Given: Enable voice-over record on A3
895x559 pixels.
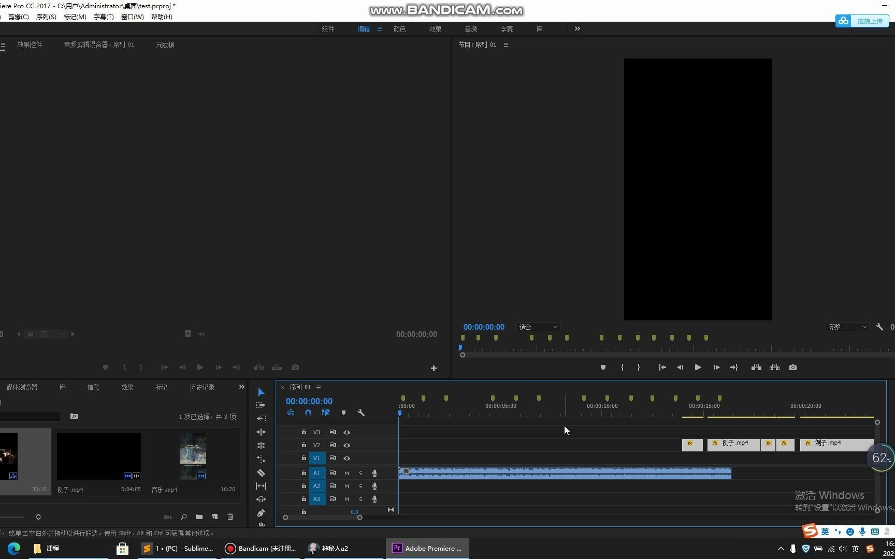Looking at the screenshot, I should pos(374,499).
